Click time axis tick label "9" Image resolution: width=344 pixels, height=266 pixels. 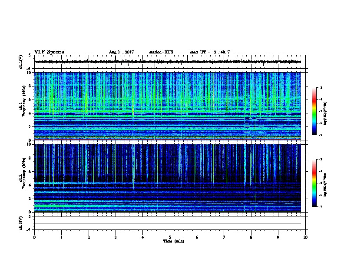pyautogui.click(x=278, y=237)
